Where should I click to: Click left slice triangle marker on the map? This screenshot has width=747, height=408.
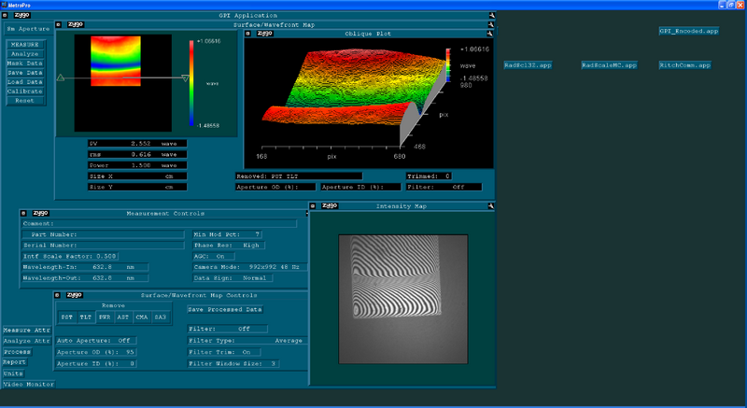pyautogui.click(x=61, y=77)
